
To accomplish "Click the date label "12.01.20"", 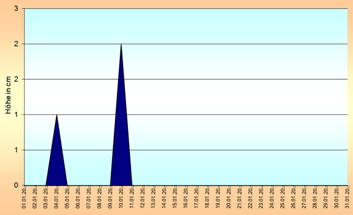I will click(143, 198).
